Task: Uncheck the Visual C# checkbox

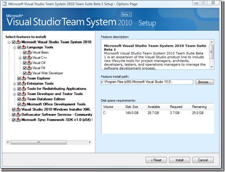Action: pyautogui.click(x=25, y=63)
